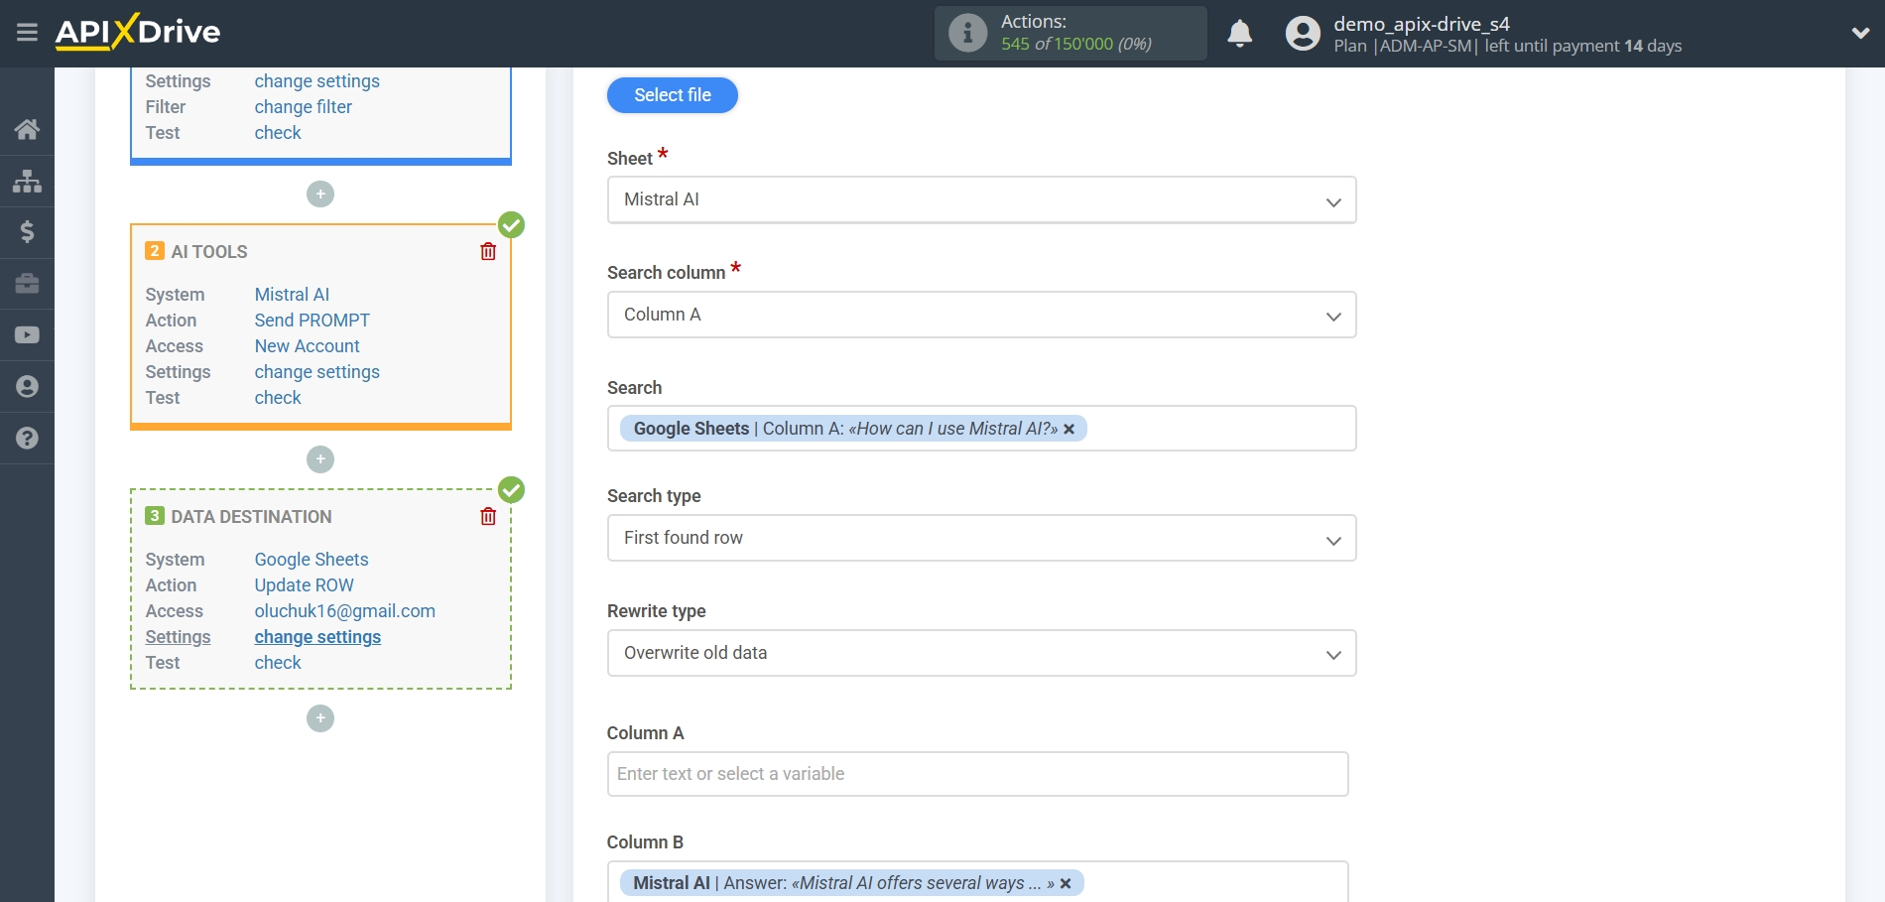Screen dimensions: 1885x902
Task: Remove the Google Sheets search variable chip
Action: click(x=1068, y=429)
